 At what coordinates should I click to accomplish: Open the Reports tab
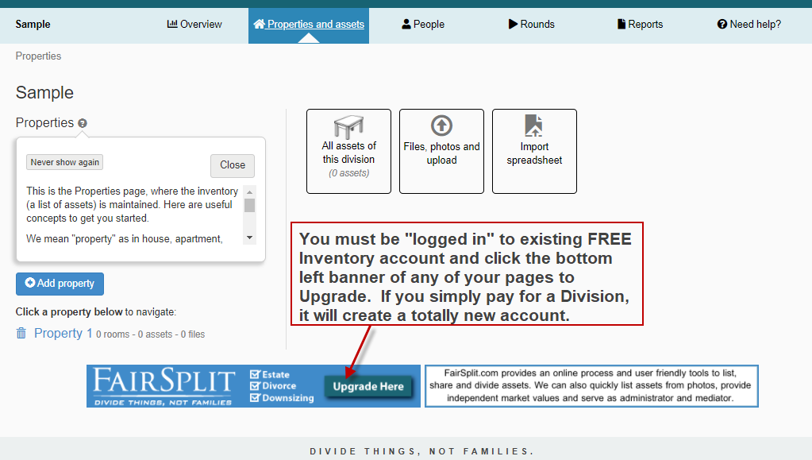640,24
